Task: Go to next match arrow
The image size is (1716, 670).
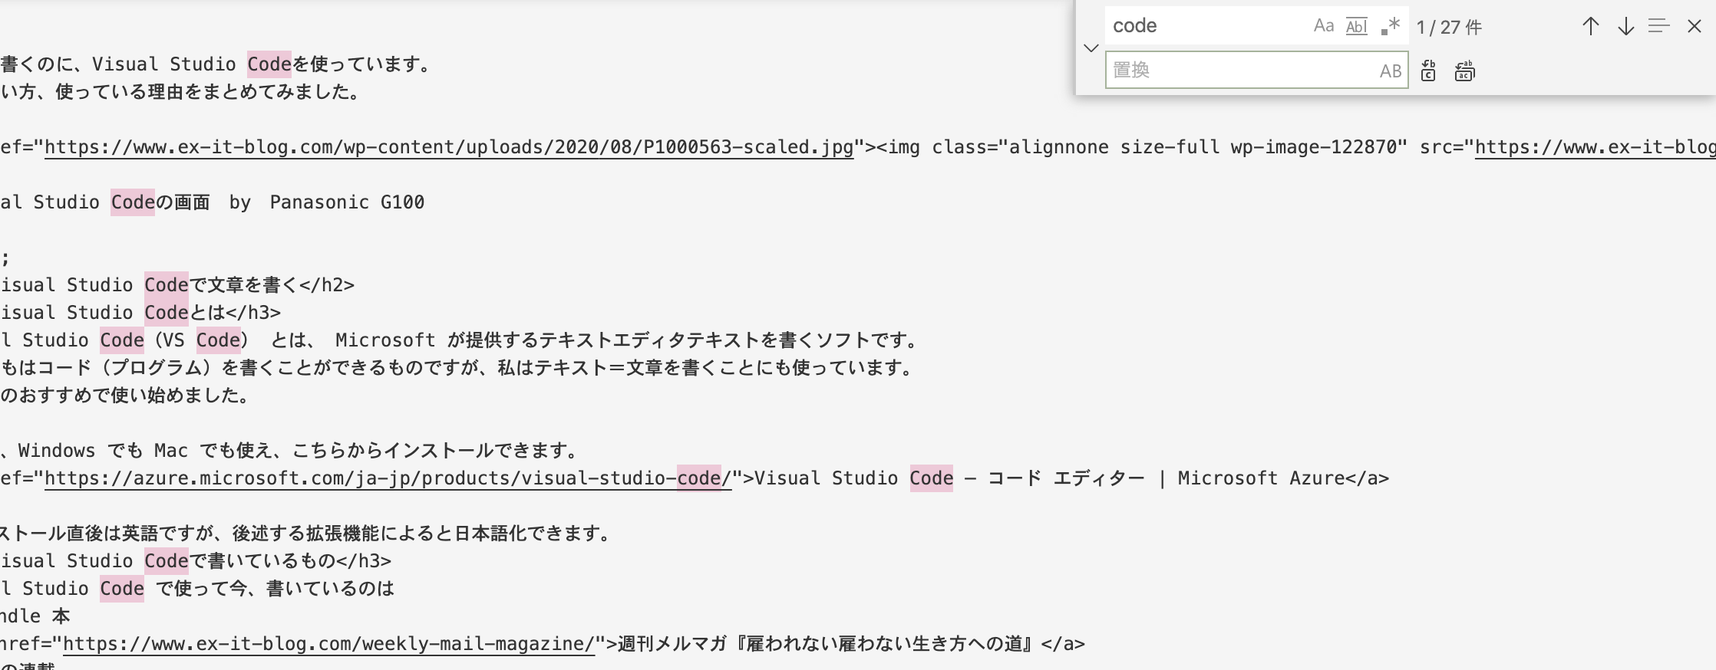Action: [1625, 26]
